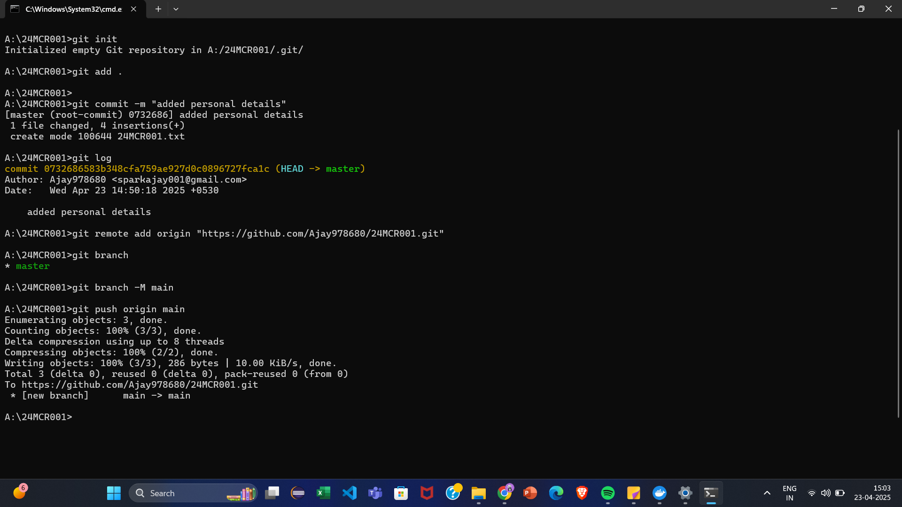The height and width of the screenshot is (507, 902).
Task: Click 'create mode 100644 24MCR001.txt' line
Action: (98, 136)
